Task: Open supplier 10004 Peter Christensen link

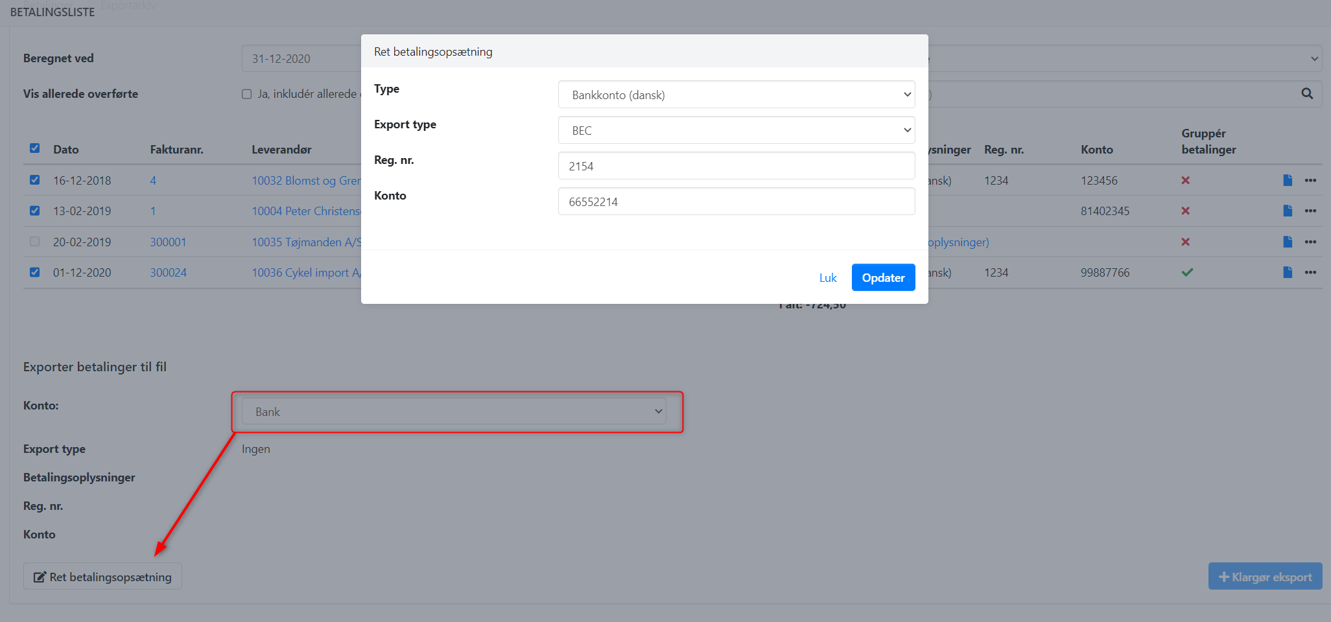Action: (x=306, y=211)
